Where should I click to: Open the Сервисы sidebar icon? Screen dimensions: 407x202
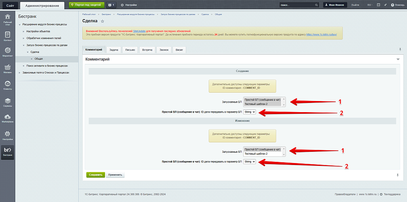pyautogui.click(x=8, y=102)
